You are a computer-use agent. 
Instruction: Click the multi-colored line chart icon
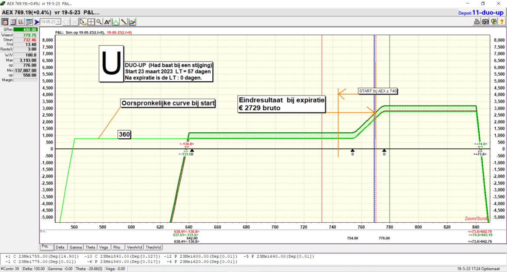click(132, 22)
